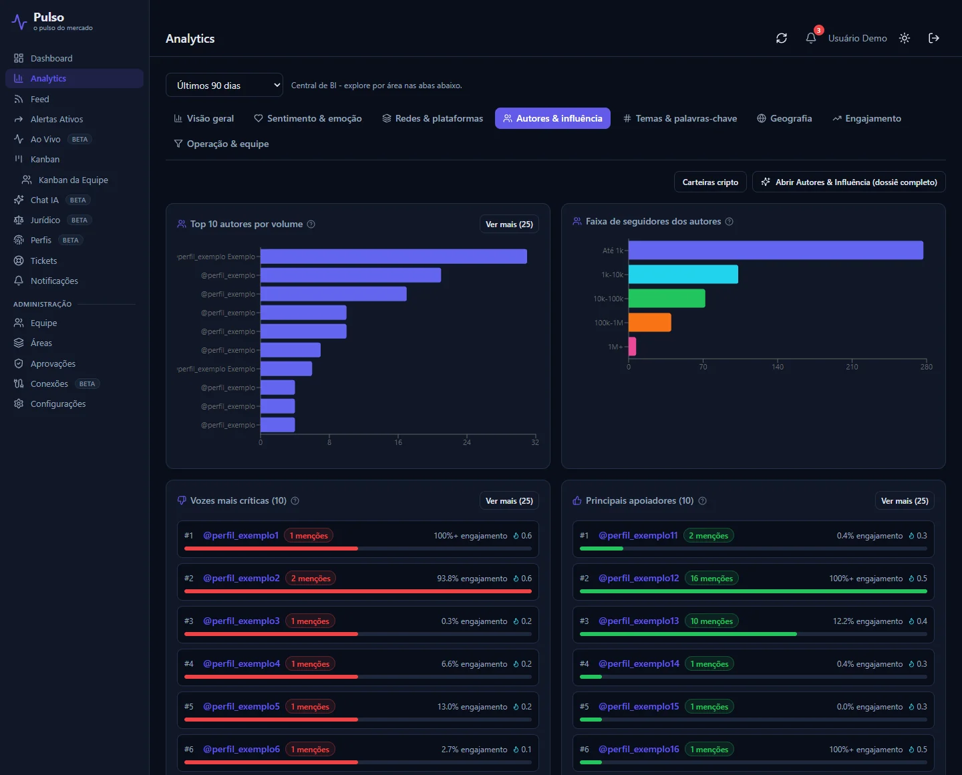This screenshot has height=775, width=962.
Task: Open the @perfil_exemplo1 profile link
Action: [240, 535]
